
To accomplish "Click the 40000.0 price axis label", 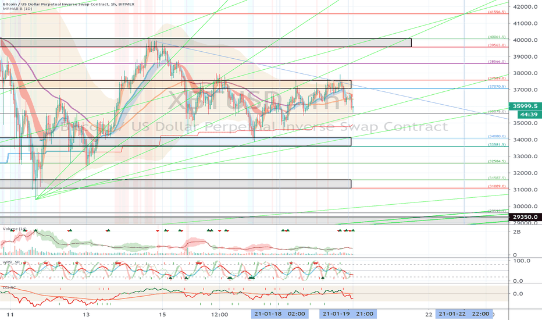I will (x=525, y=40).
